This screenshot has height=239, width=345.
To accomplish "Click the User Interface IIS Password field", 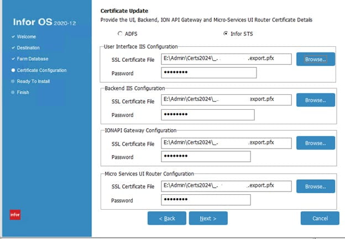I will coord(209,72).
